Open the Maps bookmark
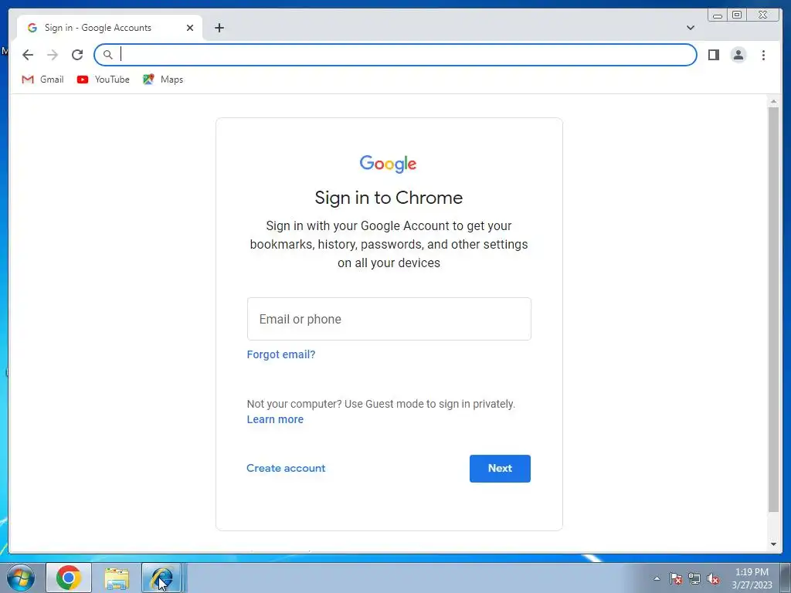Viewport: 791px width, 593px height. pyautogui.click(x=162, y=80)
